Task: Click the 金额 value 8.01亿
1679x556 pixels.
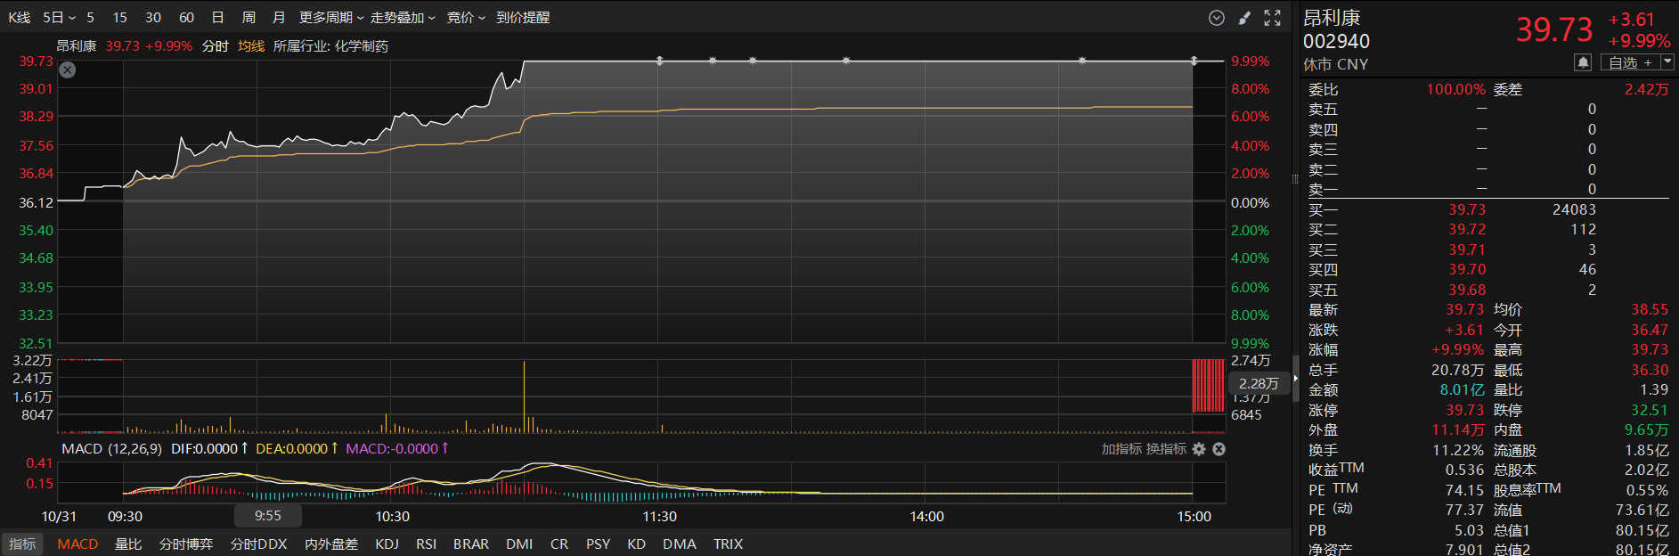Action: [1463, 389]
